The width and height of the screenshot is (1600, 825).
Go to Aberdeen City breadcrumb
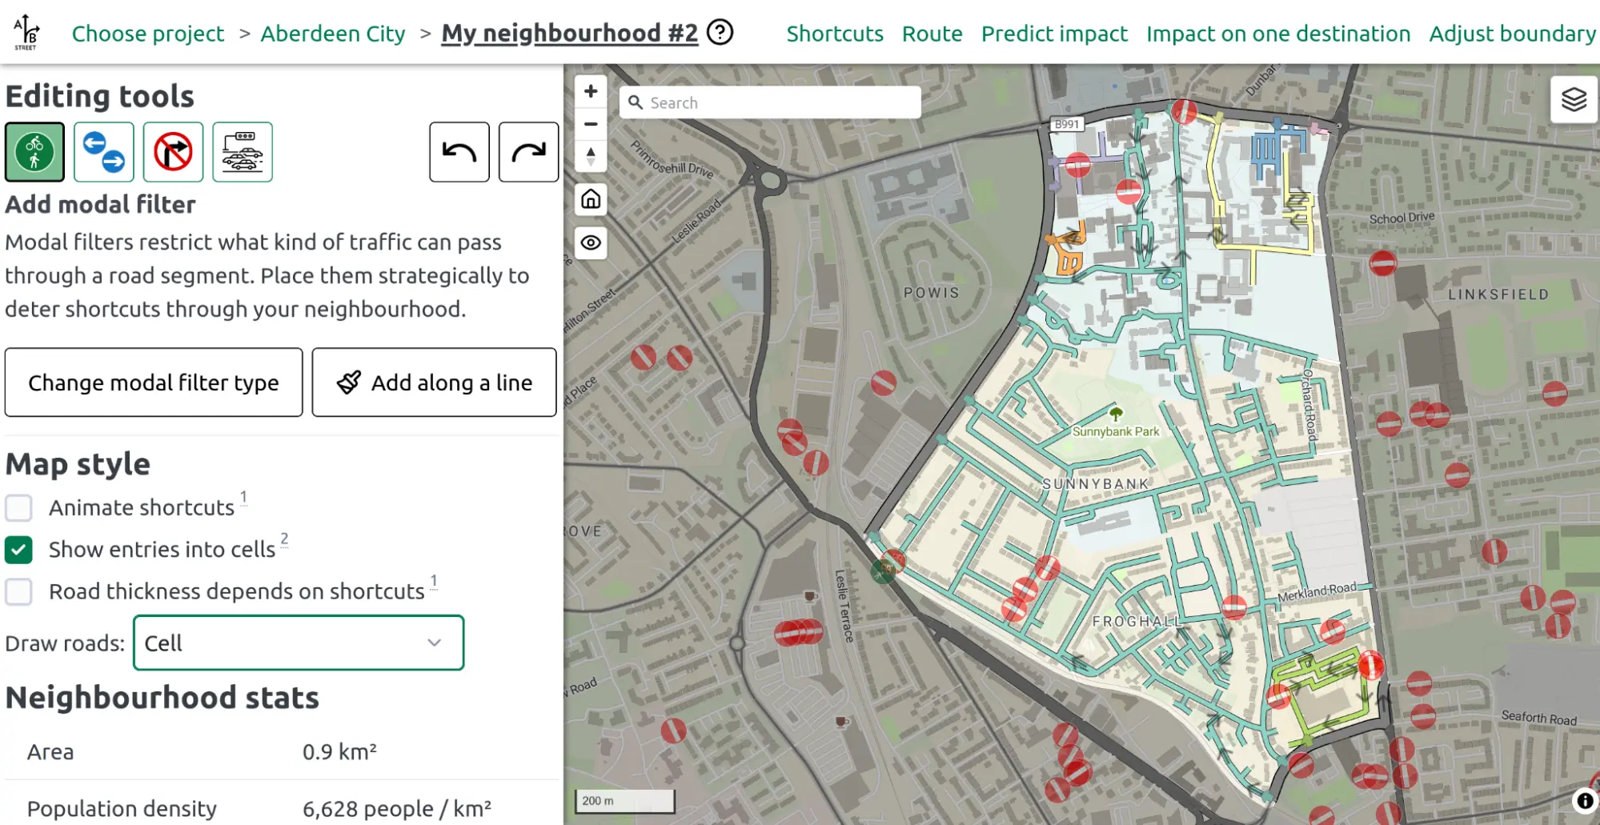333,34
